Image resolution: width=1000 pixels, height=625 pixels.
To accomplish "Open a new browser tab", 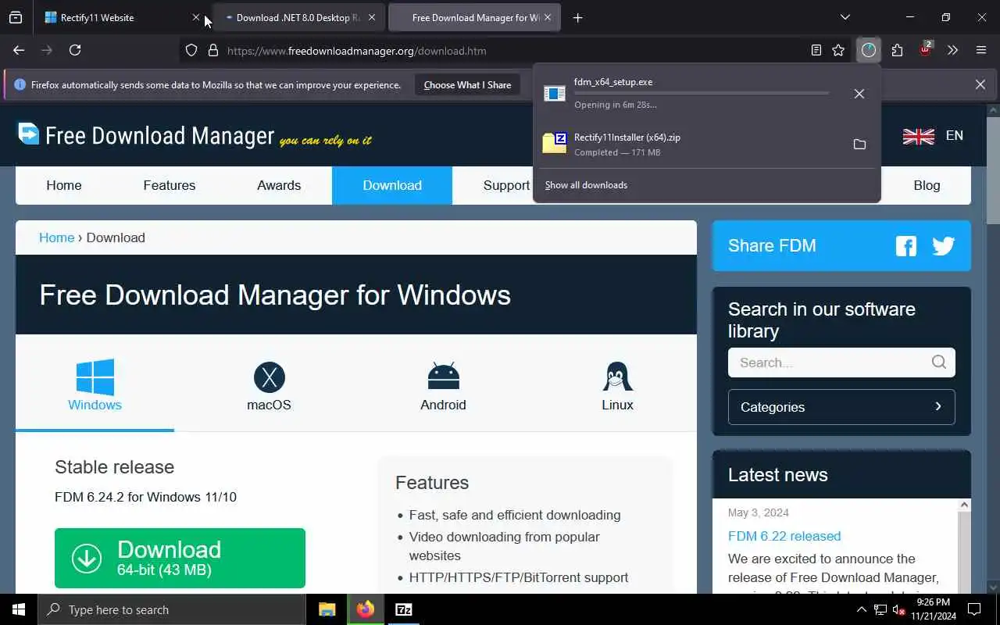I will (577, 17).
